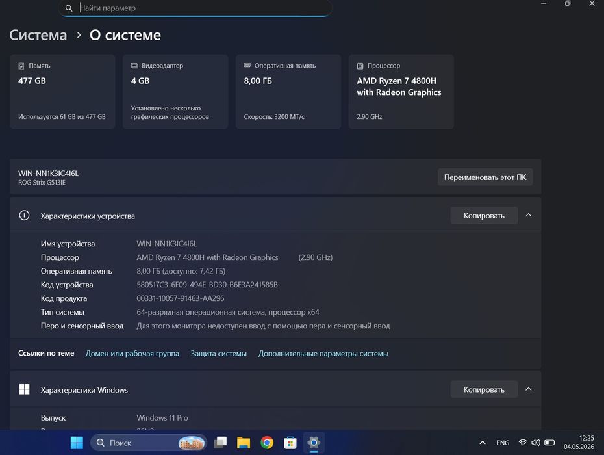Select "8,00 ГБ (доступно: 7,42 ГБ)" value
The image size is (604, 455).
(181, 271)
